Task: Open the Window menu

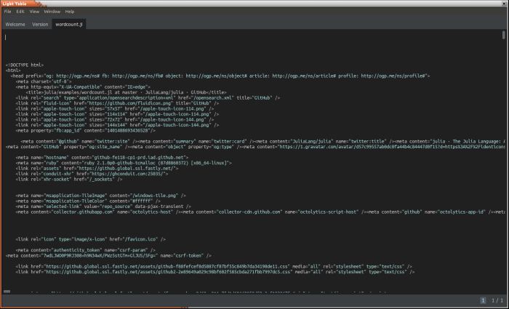Action: (x=52, y=12)
